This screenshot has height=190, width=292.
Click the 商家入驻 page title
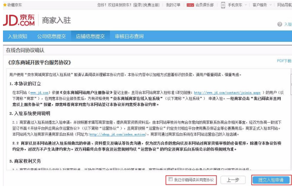point(56,20)
